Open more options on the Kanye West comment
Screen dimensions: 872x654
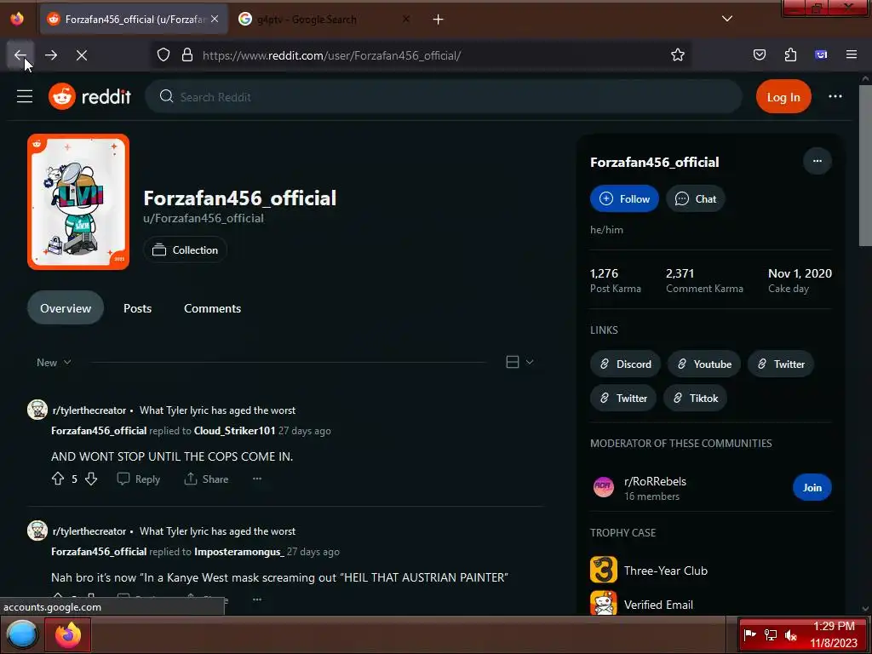(257, 599)
